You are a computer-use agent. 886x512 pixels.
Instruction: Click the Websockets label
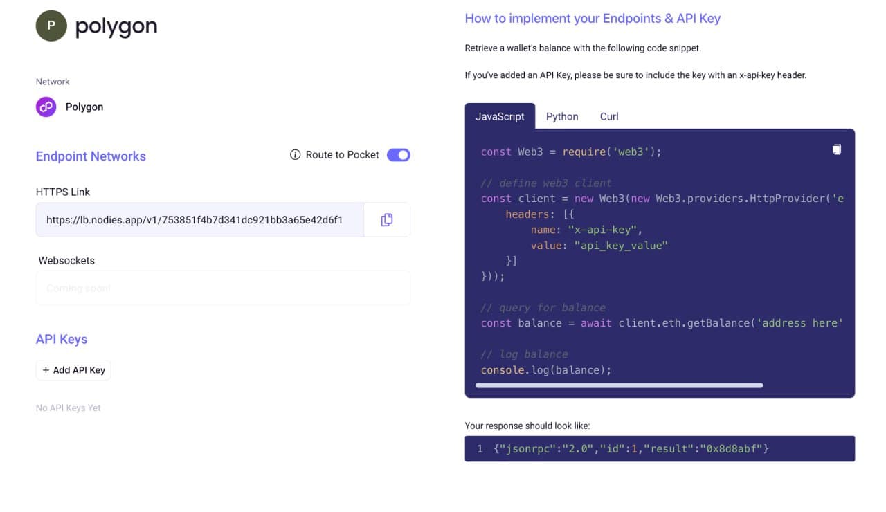click(66, 261)
